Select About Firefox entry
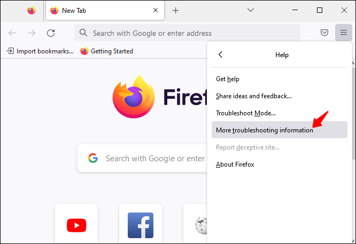 [279, 164]
